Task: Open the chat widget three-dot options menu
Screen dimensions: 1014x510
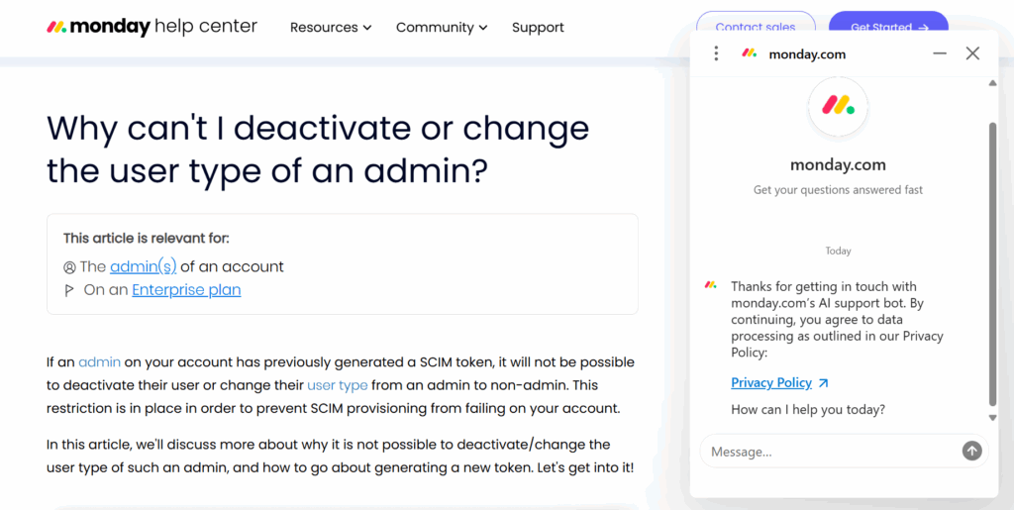Action: pyautogui.click(x=716, y=53)
